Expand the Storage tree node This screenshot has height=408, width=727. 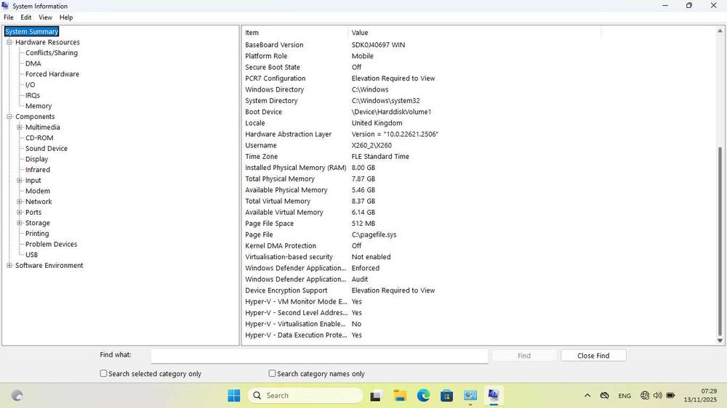pos(20,223)
